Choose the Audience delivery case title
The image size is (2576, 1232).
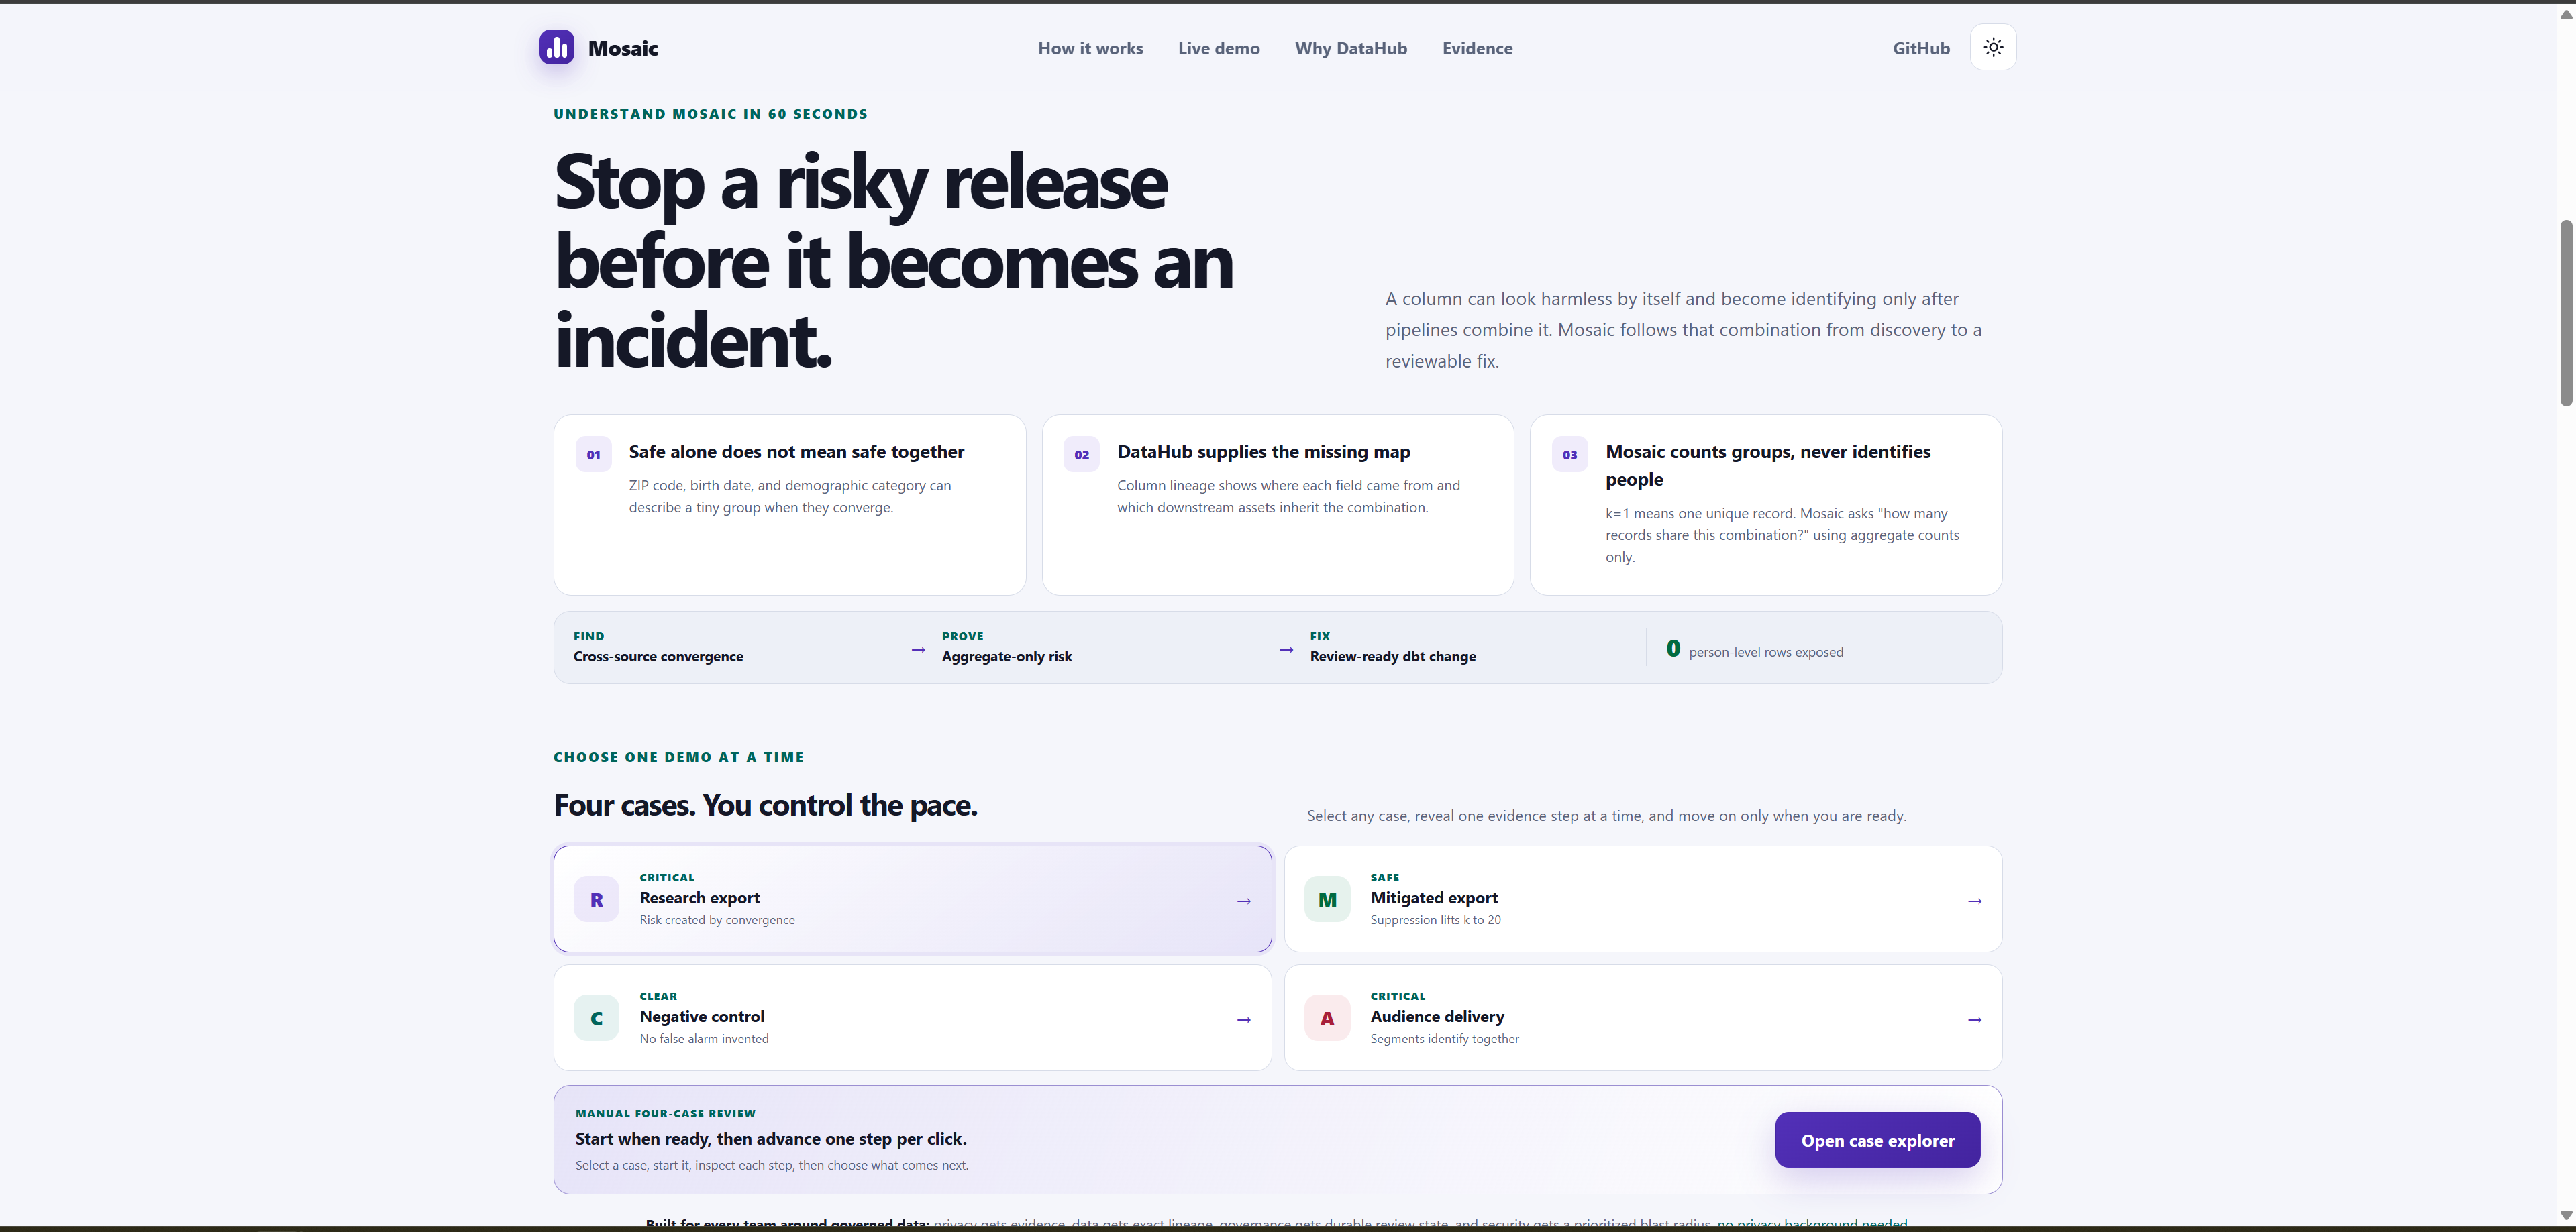point(1437,1016)
